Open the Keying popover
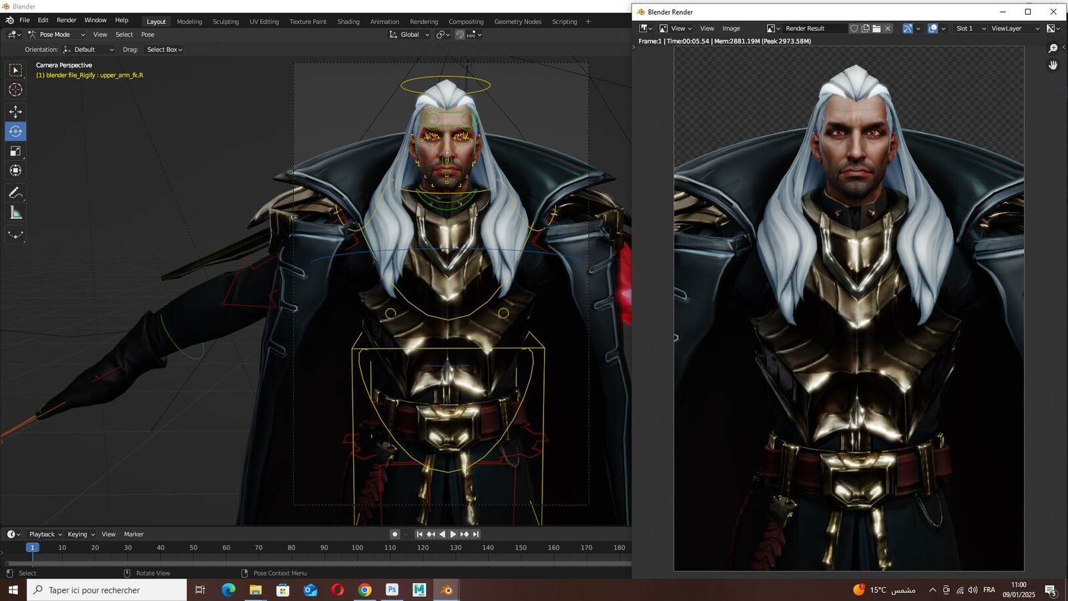The image size is (1068, 601). point(81,534)
